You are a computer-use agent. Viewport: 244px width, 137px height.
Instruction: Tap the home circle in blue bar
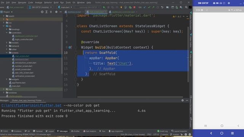pos(222,133)
